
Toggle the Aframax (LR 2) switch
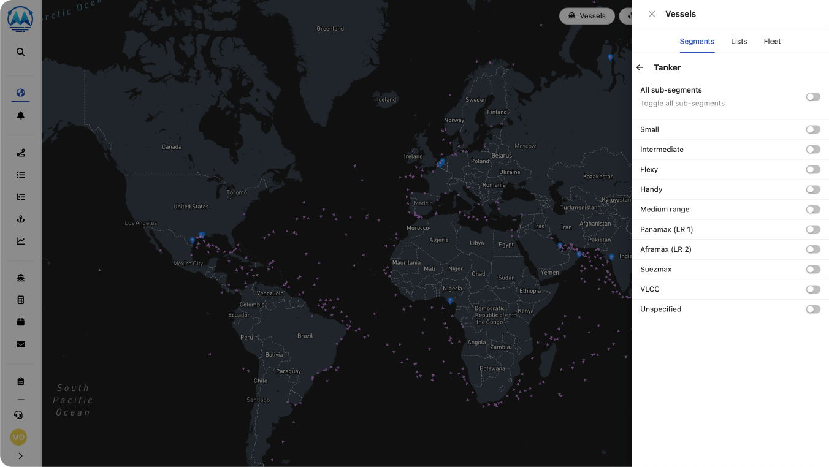813,249
